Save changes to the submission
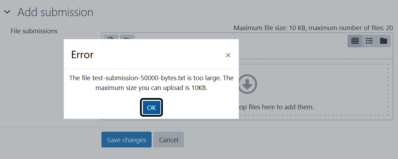 126,139
